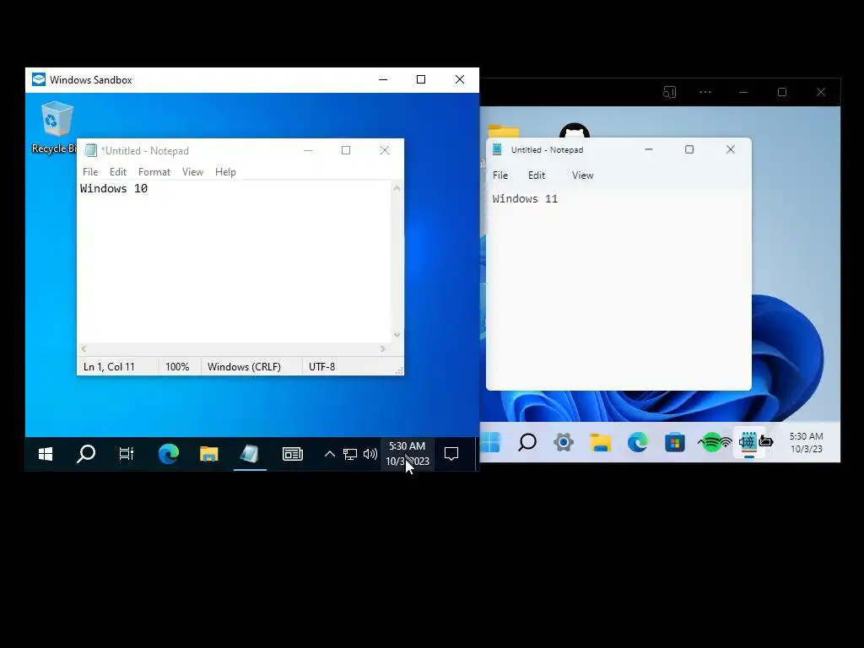The height and width of the screenshot is (648, 864).
Task: Click the Windows (CRLF) status entry
Action: click(244, 367)
